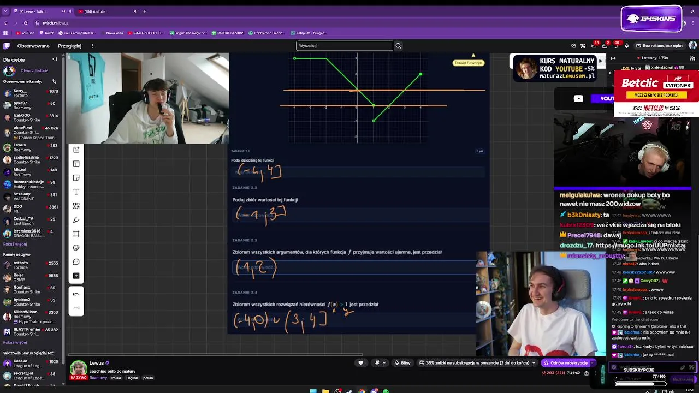699x393 pixels.
Task: Open the user profile avatar menu
Action: point(692,46)
